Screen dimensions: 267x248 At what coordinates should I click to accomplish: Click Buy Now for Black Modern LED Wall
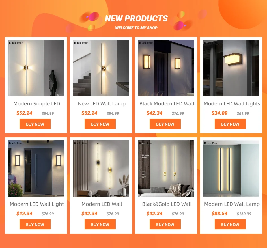pos(165,124)
